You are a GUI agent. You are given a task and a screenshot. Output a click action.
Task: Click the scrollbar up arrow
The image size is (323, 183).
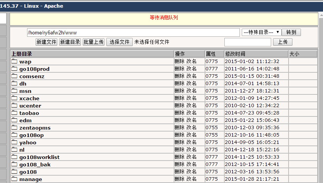point(321,15)
